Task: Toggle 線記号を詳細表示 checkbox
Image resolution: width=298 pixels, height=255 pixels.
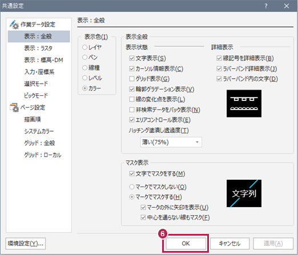Action: (219, 58)
